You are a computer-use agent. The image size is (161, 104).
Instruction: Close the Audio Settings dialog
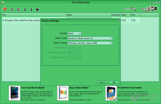[x=119, y=20]
